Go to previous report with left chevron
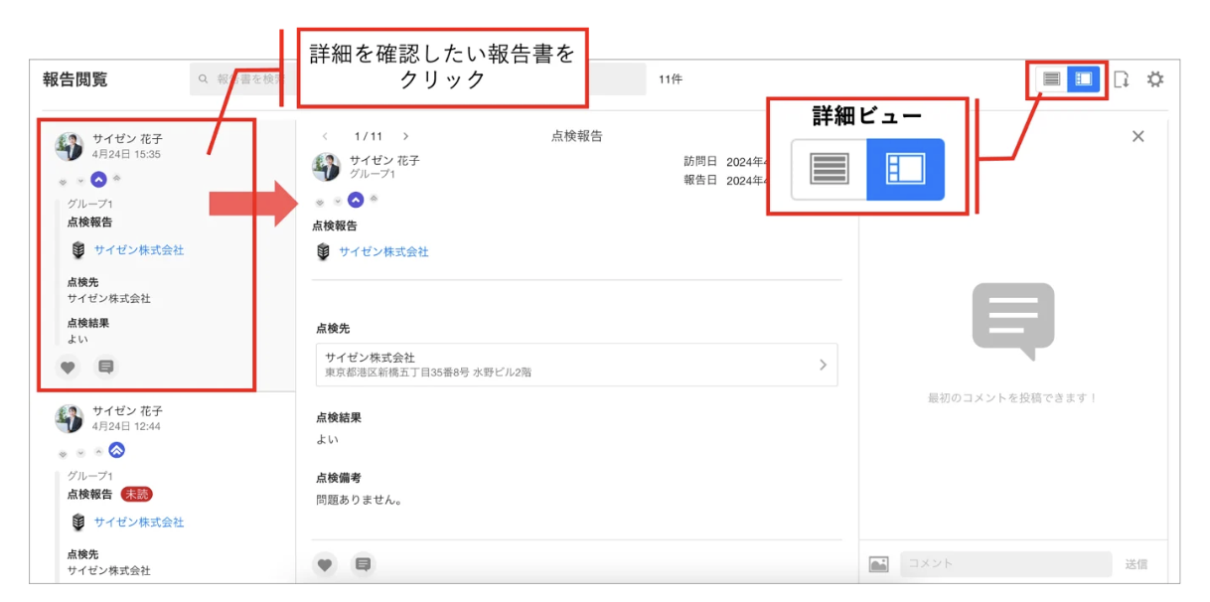The height and width of the screenshot is (602, 1210). point(325,136)
